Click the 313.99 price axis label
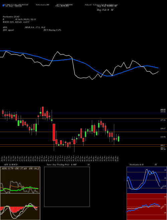 [163, 137]
